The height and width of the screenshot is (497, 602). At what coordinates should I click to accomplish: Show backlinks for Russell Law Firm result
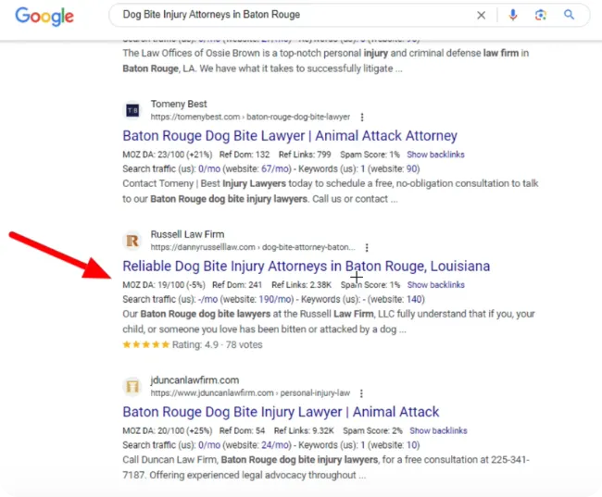click(x=435, y=285)
